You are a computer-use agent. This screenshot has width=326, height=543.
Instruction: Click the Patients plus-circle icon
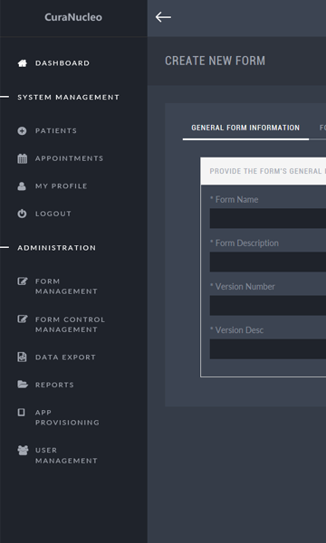click(x=22, y=131)
